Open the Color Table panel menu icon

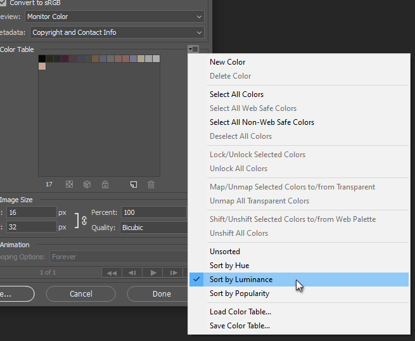(x=193, y=49)
